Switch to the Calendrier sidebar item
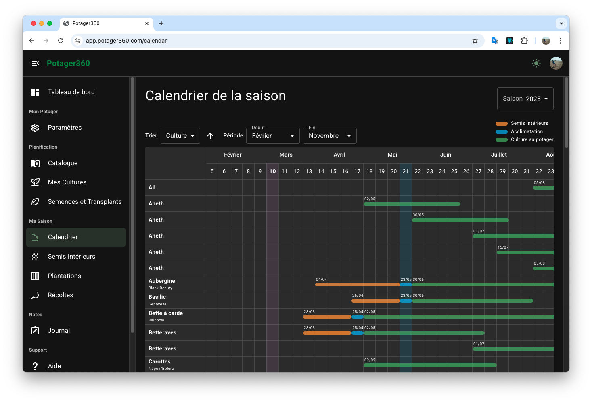 coord(63,237)
